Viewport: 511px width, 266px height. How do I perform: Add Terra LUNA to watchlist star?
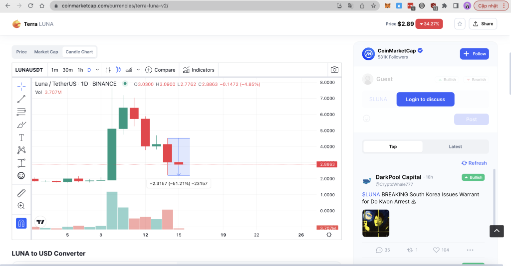460,24
